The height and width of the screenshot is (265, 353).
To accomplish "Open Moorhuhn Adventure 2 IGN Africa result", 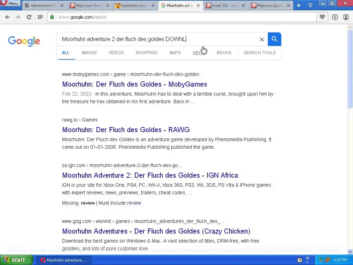I will point(150,175).
